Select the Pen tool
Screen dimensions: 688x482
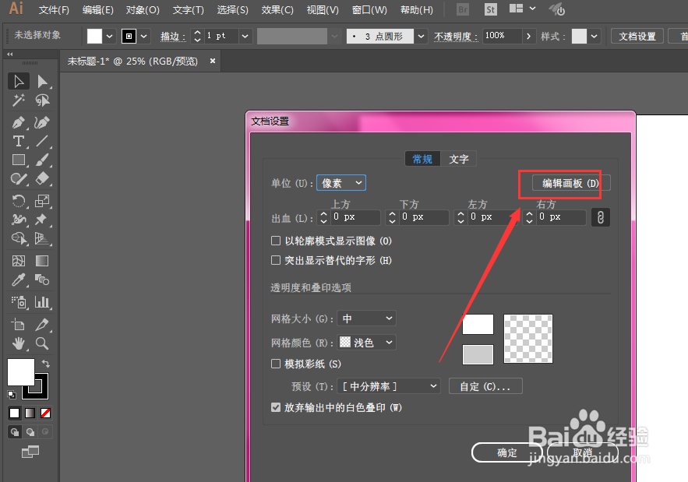19,122
